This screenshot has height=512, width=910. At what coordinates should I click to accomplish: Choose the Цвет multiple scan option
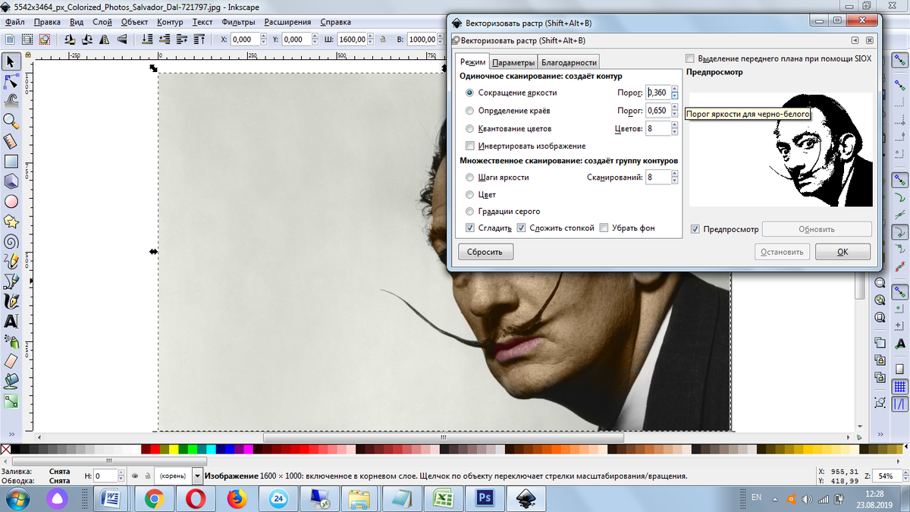pos(470,194)
